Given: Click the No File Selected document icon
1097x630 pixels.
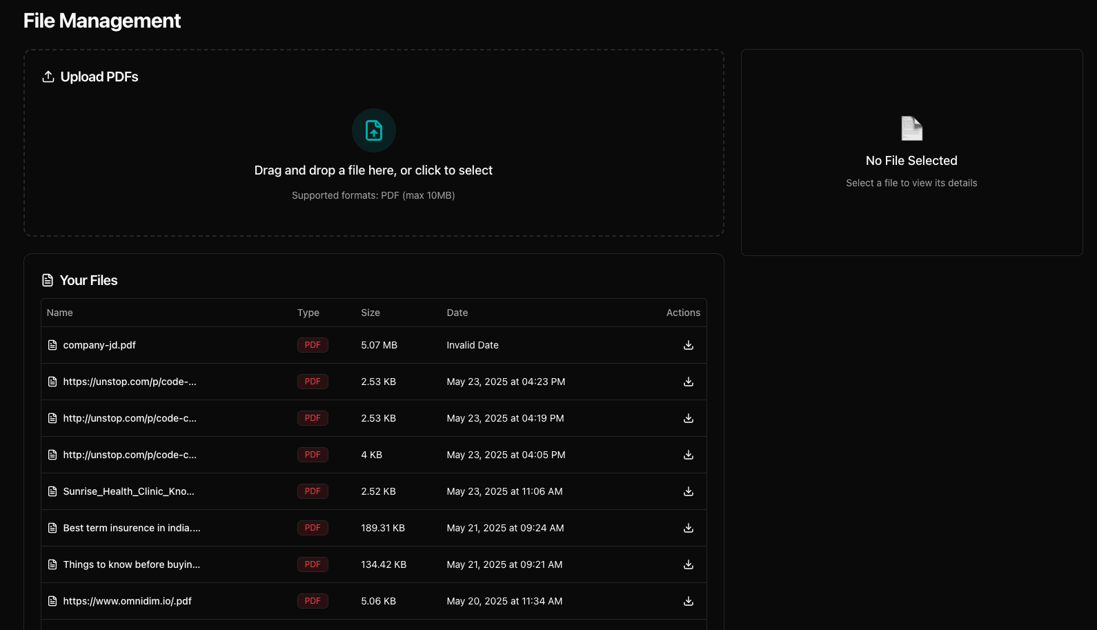Looking at the screenshot, I should 911,128.
